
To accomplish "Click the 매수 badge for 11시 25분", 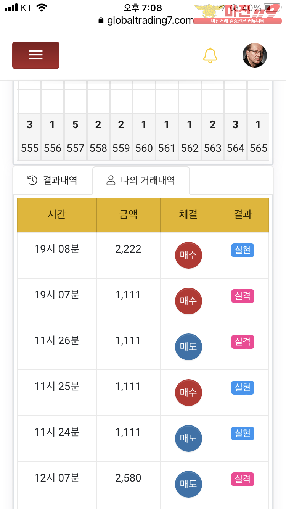I will pyautogui.click(x=188, y=392).
